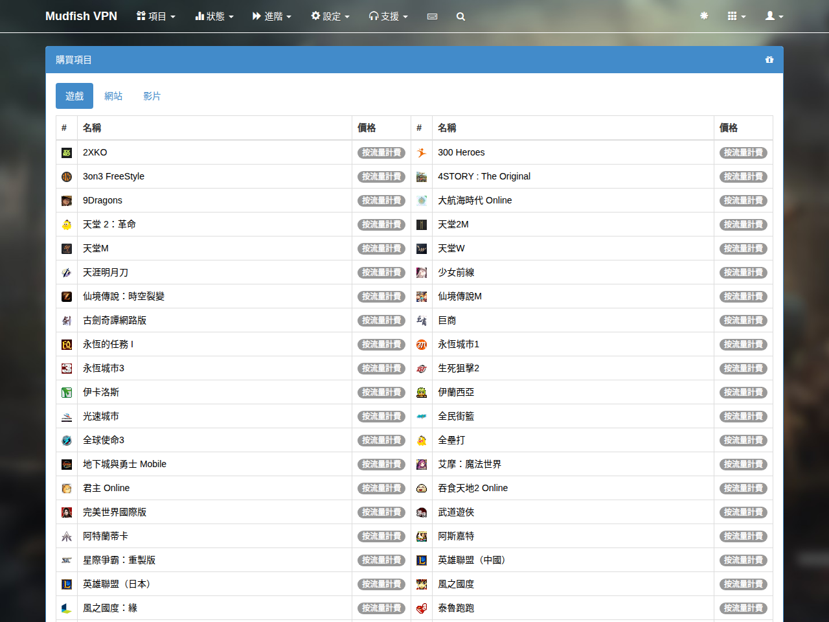The height and width of the screenshot is (622, 829).
Task: Click the 全壘打 game icon
Action: pos(422,441)
